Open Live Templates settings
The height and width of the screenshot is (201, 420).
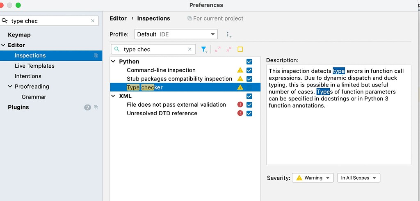(34, 66)
